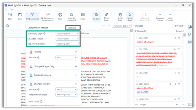
Task: Open the Automatic Zoom dropdown
Action: [x=122, y=26]
